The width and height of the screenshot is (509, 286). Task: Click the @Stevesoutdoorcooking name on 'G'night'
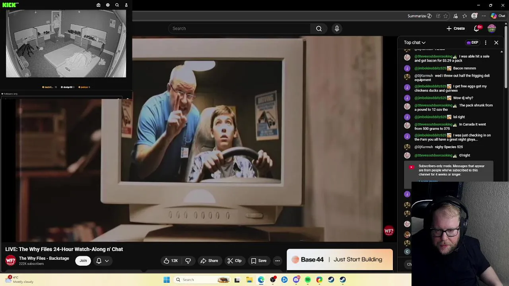click(x=433, y=155)
